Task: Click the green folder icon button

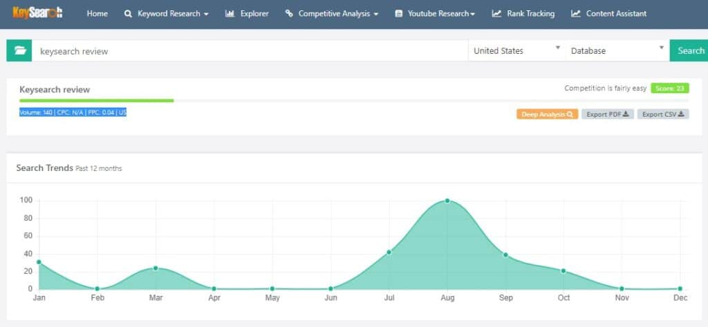Action: pyautogui.click(x=19, y=50)
